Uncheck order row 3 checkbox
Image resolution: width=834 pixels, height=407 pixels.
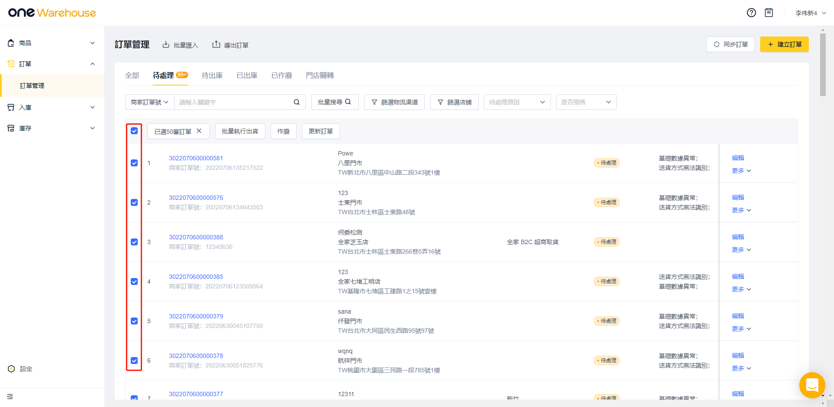coord(134,242)
